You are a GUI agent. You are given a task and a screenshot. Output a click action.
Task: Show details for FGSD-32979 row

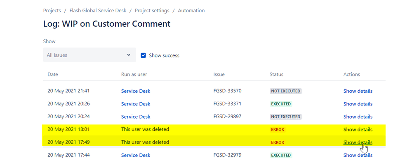tap(358, 155)
